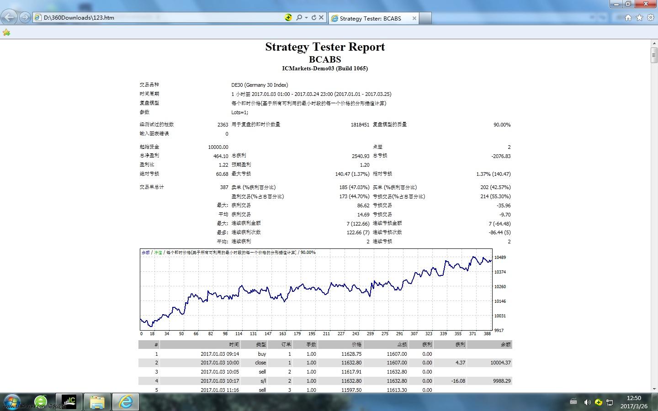
Task: Go back with the browser Back arrow
Action: point(9,17)
